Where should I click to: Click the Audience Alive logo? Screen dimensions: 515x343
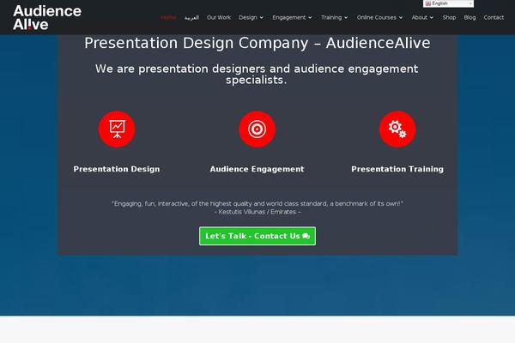tap(47, 17)
